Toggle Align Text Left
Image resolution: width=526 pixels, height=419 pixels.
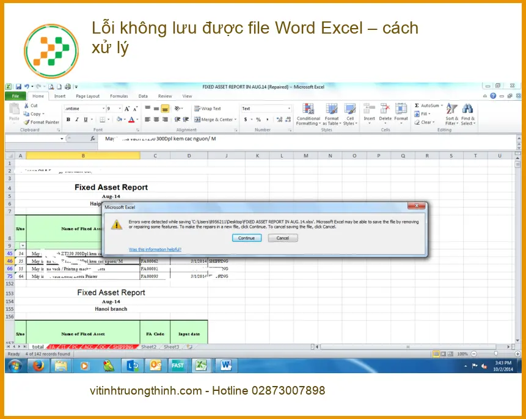pos(148,120)
